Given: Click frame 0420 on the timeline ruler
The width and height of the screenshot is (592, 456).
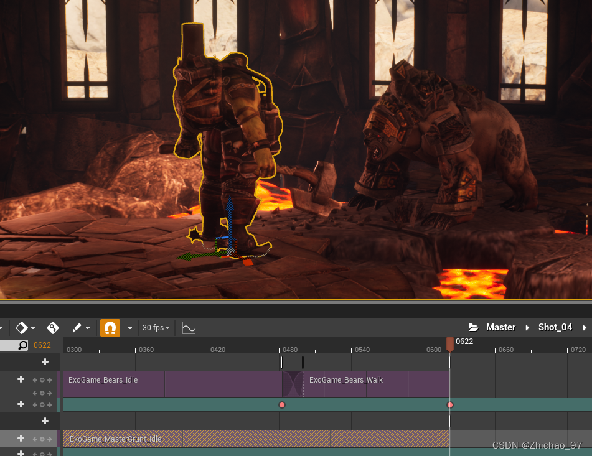Looking at the screenshot, I should click(218, 350).
